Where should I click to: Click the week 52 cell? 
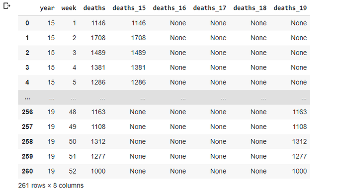tap(73, 171)
